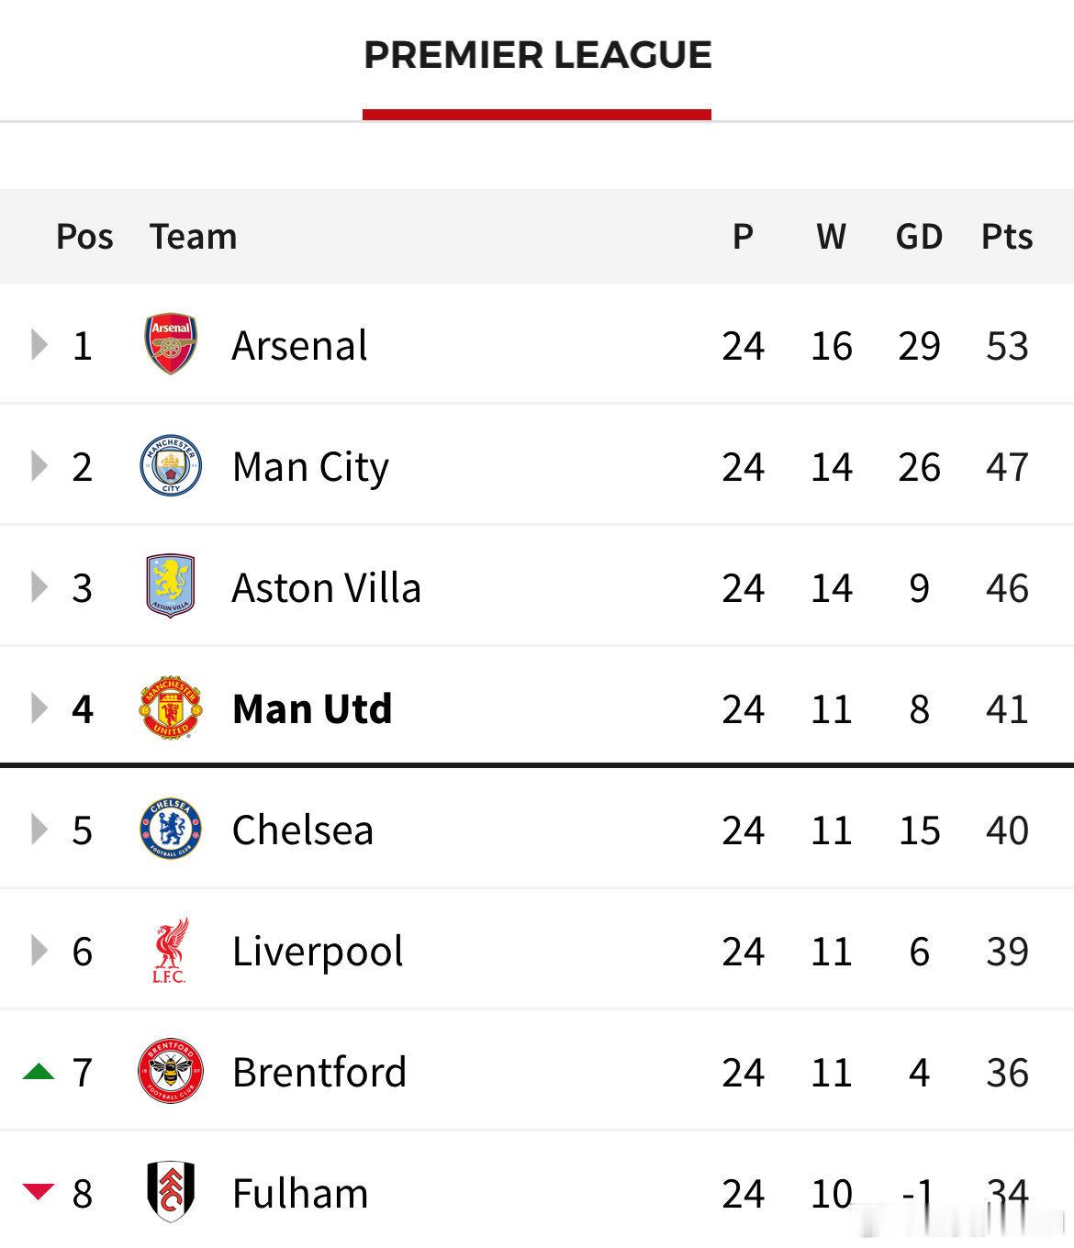Expand the Man City row arrow
This screenshot has width=1074, height=1248.
click(x=39, y=466)
